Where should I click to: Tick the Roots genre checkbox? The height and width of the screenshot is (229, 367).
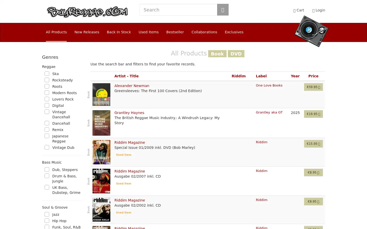[47, 86]
